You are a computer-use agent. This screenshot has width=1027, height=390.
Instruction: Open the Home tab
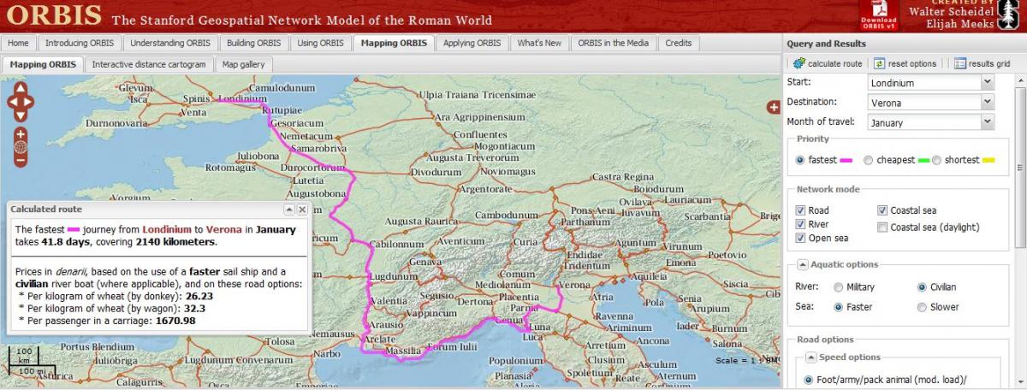[x=19, y=43]
